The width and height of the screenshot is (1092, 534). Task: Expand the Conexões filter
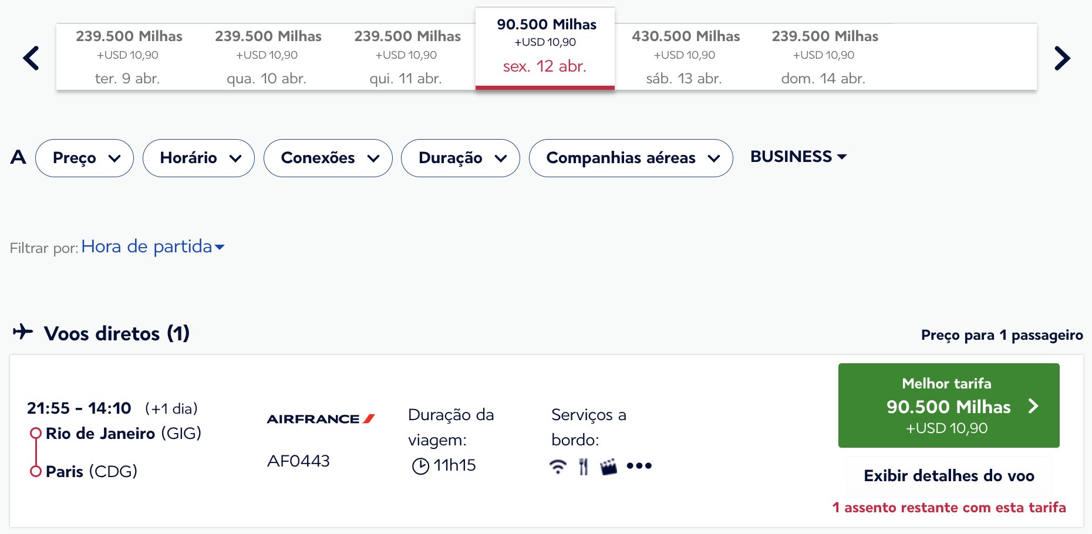coord(328,158)
